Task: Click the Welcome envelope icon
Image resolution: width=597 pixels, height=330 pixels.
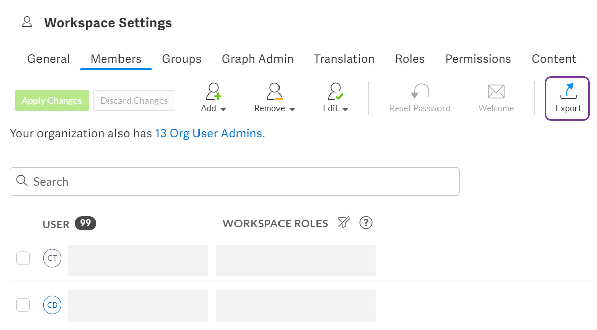Action: coord(496,91)
